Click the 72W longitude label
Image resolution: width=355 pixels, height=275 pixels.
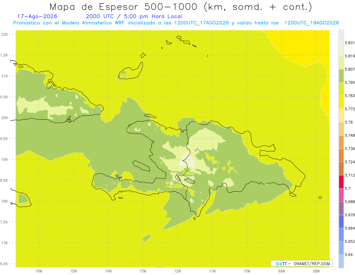pos(177,271)
